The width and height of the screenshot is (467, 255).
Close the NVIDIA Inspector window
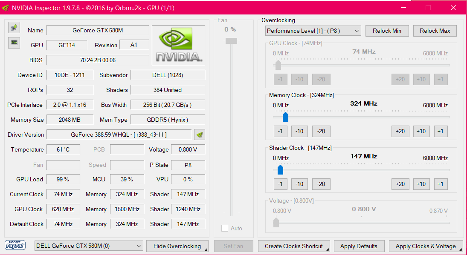point(453,8)
